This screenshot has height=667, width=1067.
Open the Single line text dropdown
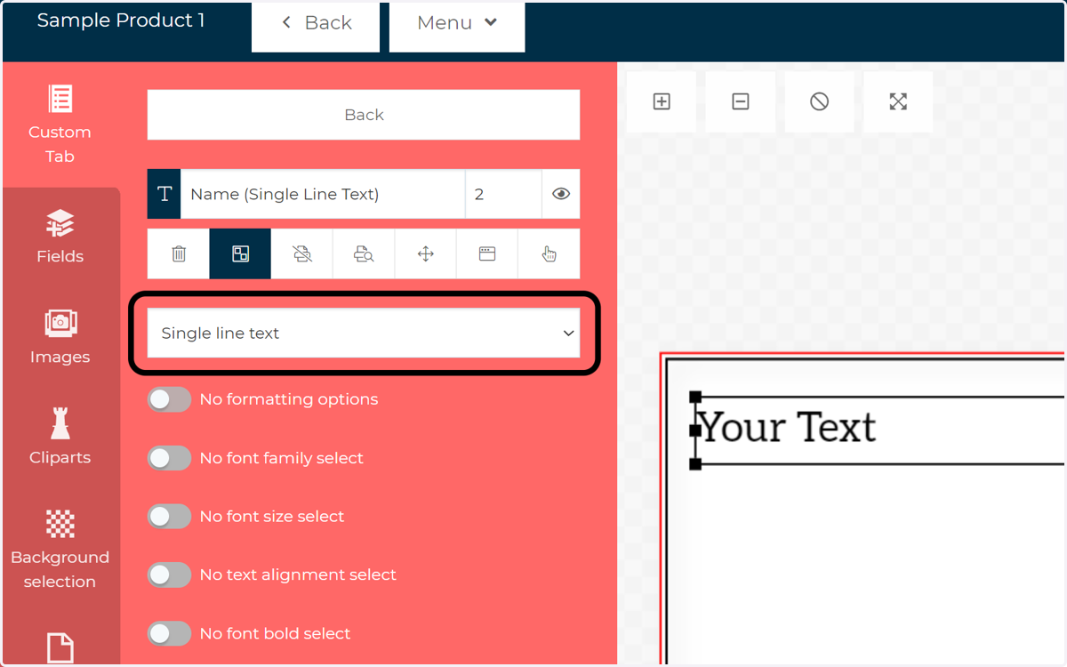(364, 333)
